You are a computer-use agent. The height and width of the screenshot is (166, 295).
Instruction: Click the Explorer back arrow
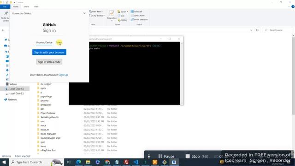(3, 30)
